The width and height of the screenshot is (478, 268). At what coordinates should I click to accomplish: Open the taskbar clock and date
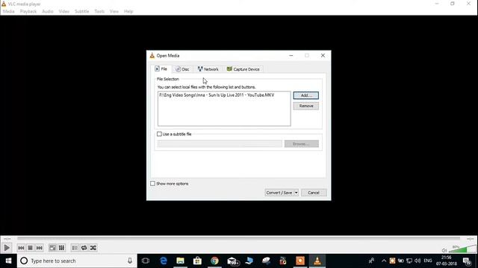coord(447,261)
